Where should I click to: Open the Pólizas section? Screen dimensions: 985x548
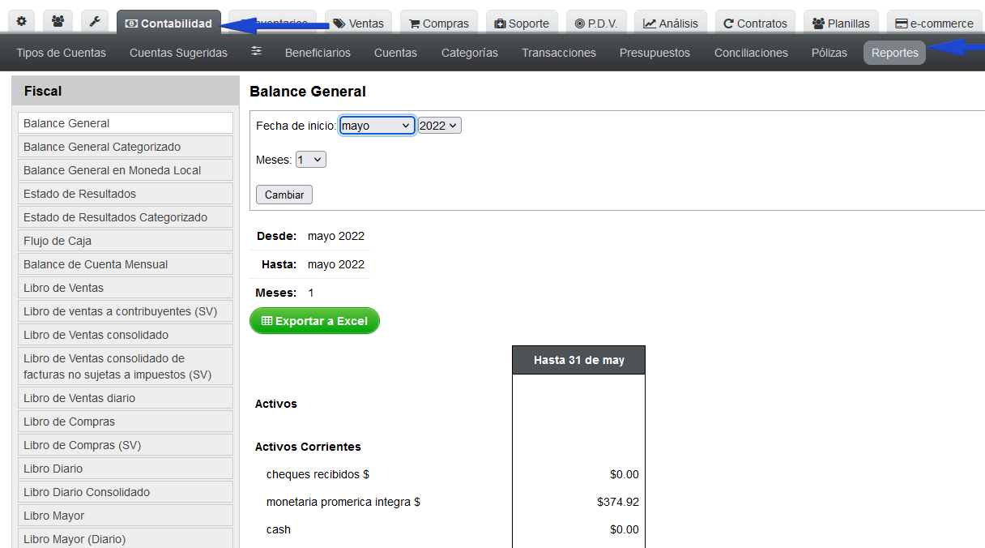pyautogui.click(x=829, y=53)
